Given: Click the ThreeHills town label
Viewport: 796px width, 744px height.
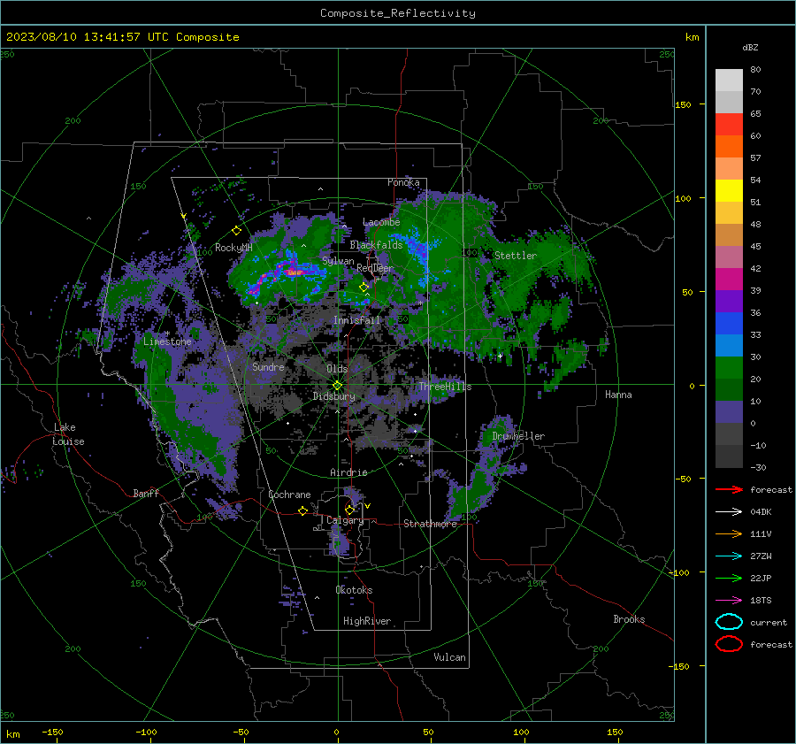Looking at the screenshot, I should (445, 387).
